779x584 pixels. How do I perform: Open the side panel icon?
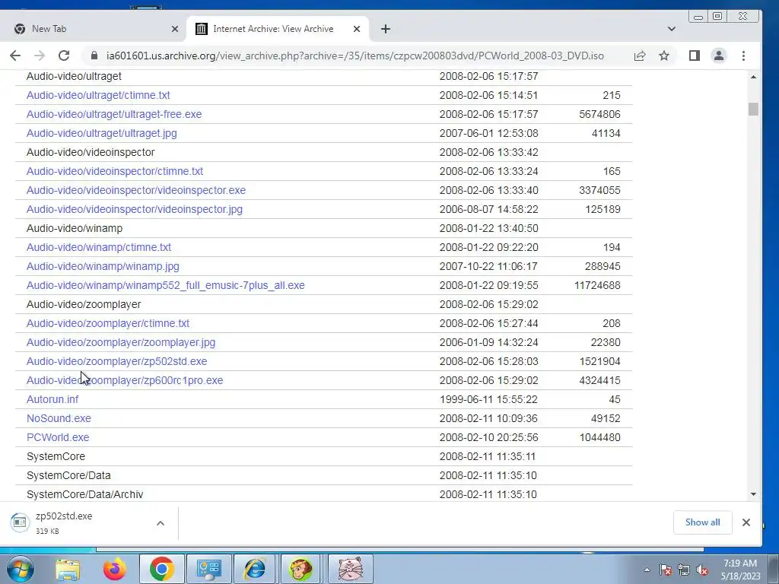pyautogui.click(x=695, y=56)
